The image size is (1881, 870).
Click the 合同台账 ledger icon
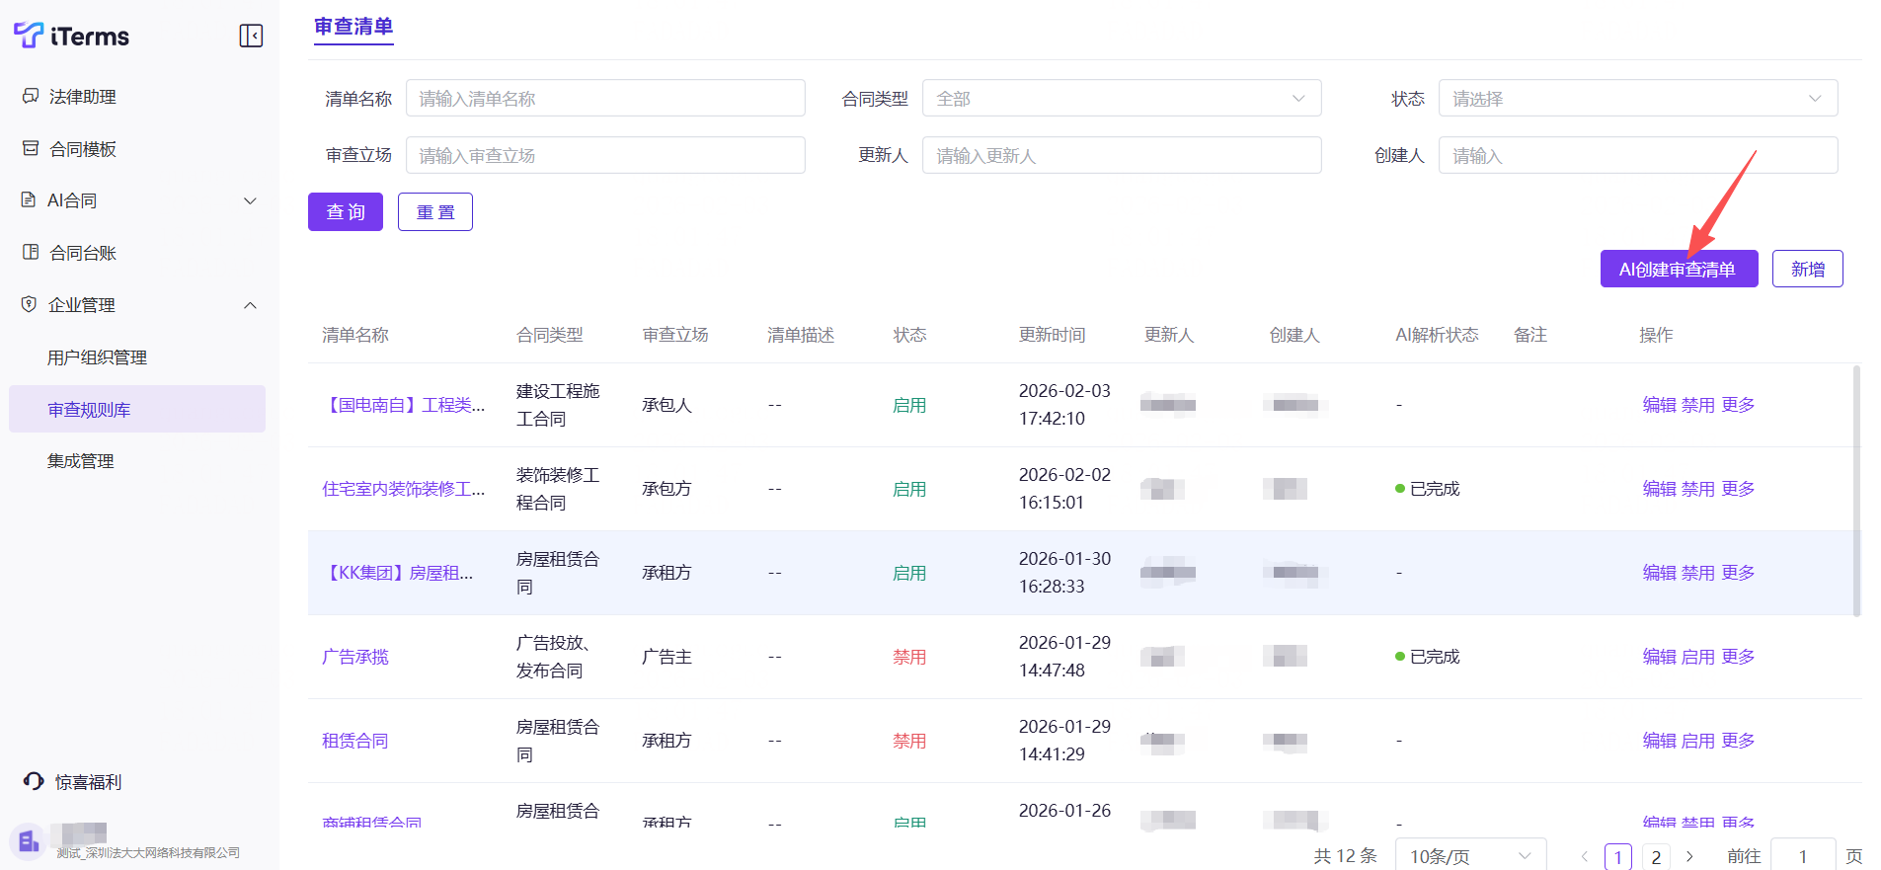[31, 252]
